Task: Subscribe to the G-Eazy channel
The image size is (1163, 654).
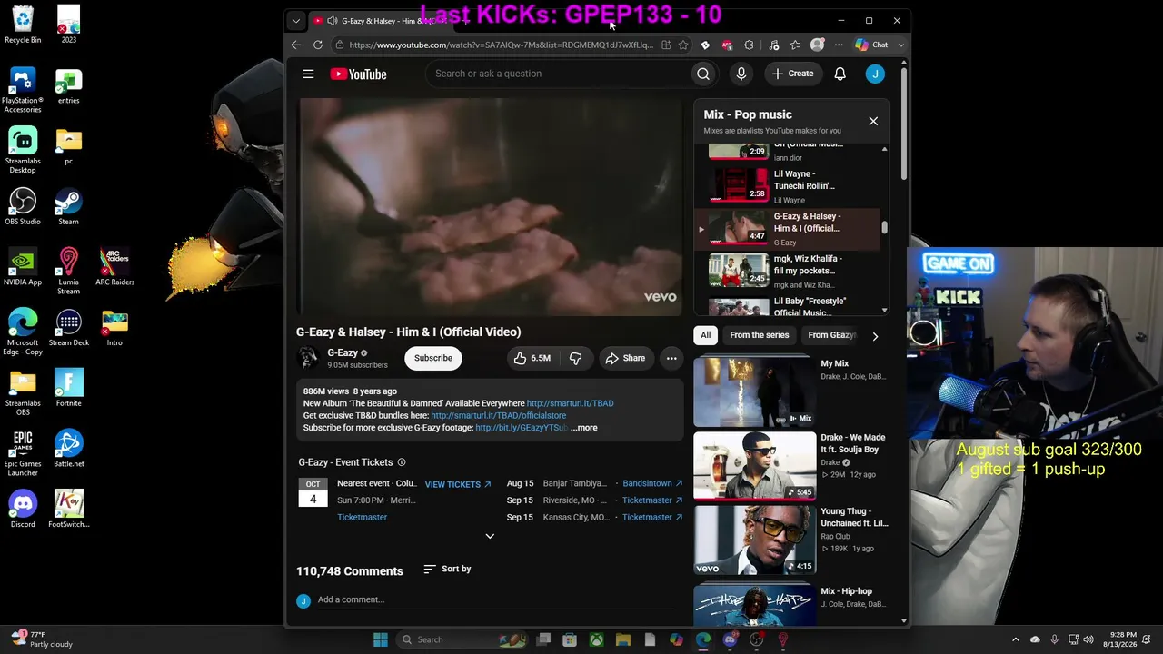Action: 433,358
